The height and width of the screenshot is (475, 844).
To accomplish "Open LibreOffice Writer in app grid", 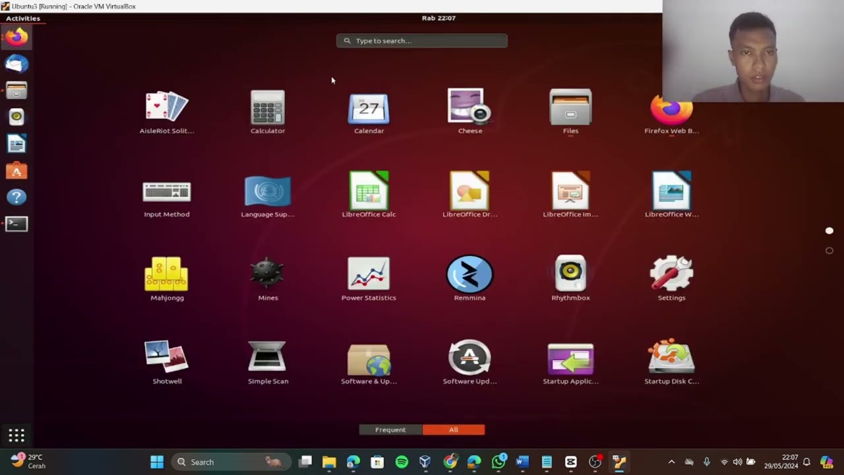I will pyautogui.click(x=671, y=196).
